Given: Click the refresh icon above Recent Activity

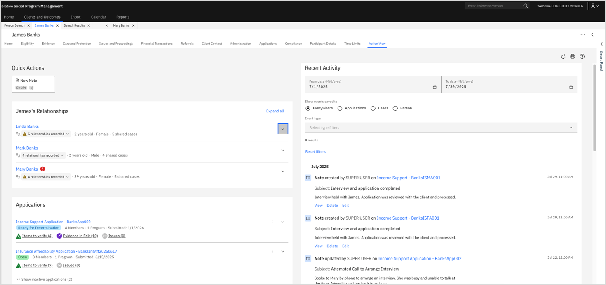Looking at the screenshot, I should tap(563, 56).
